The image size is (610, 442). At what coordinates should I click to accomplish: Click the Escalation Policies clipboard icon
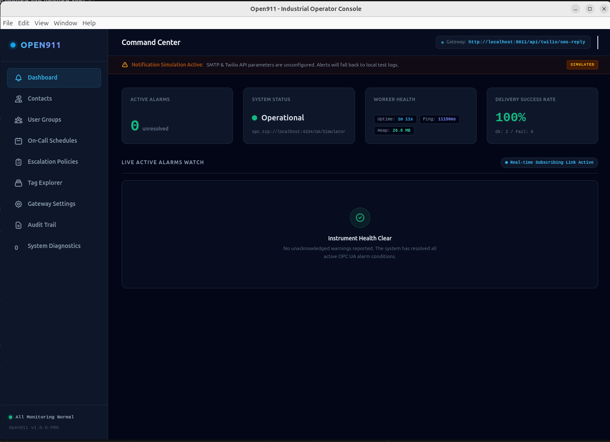(19, 162)
